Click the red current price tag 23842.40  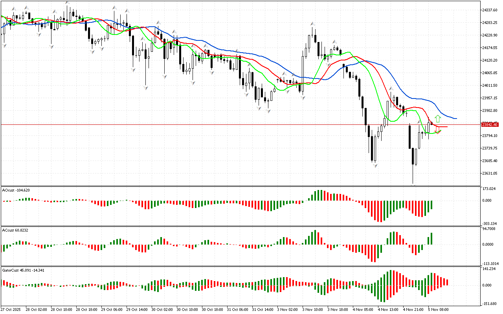pos(490,124)
